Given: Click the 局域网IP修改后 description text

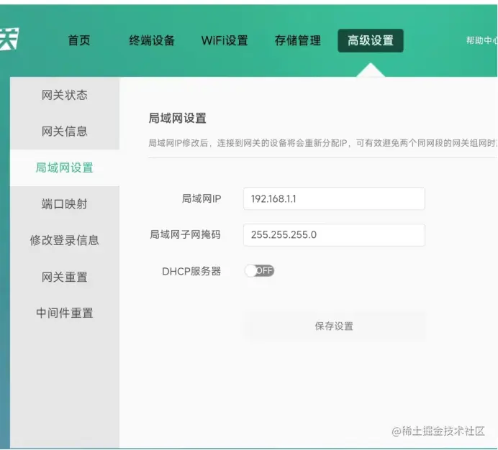Looking at the screenshot, I should (x=322, y=143).
